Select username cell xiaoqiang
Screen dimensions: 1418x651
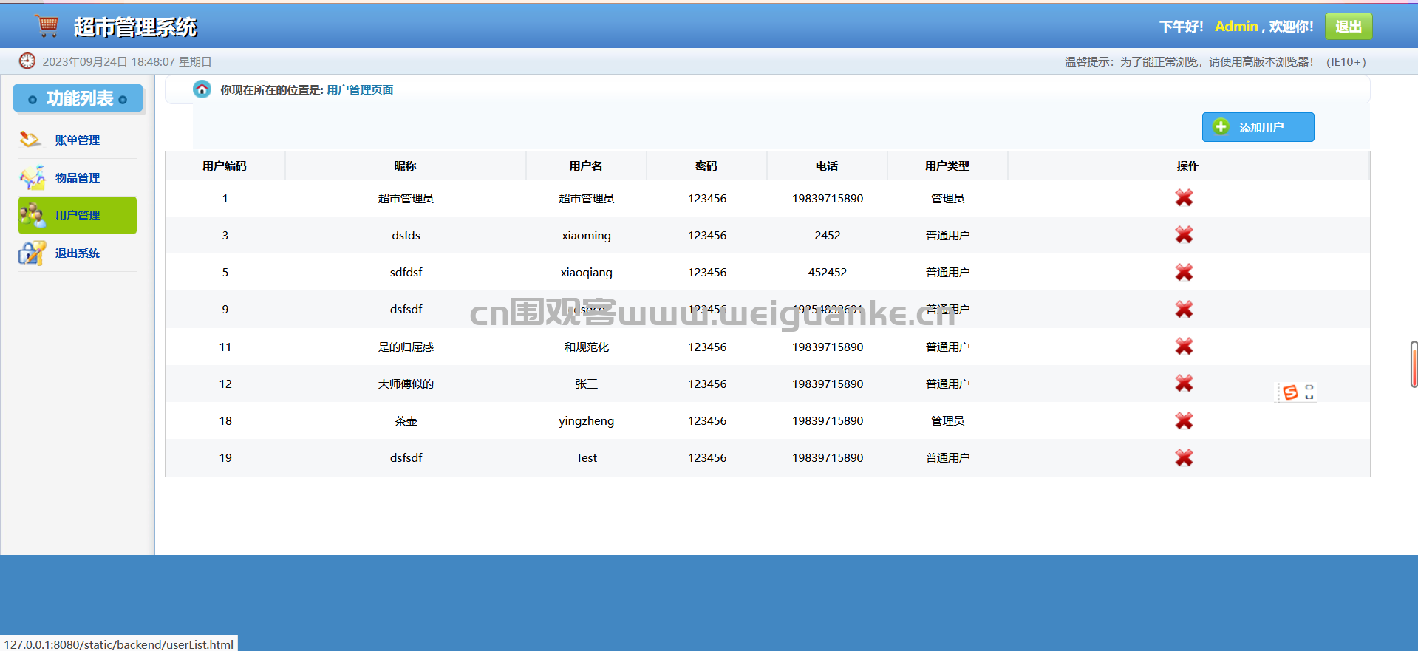tap(586, 272)
